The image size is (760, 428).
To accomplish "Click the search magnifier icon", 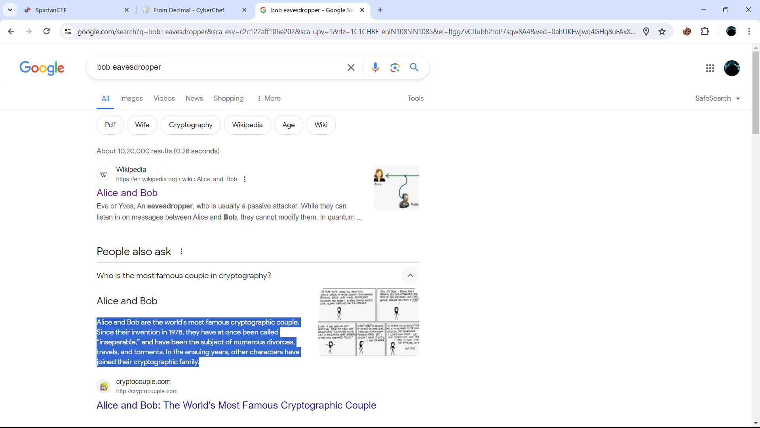I will point(414,67).
